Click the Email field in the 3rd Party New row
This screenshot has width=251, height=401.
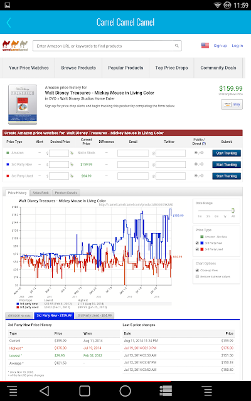pyautogui.click(x=133, y=165)
